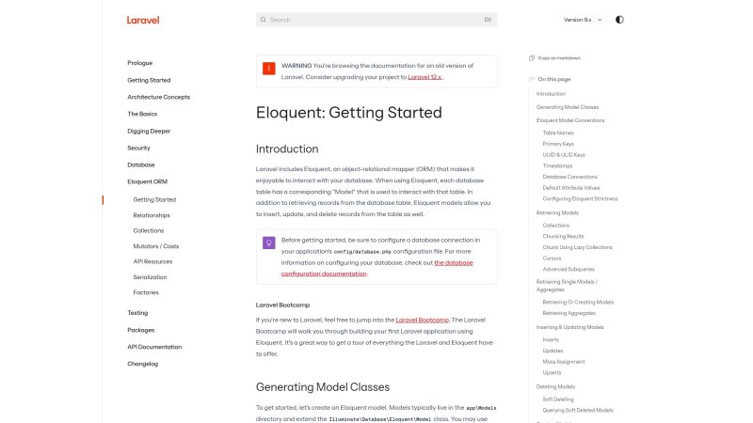Viewport: 753px width, 423px height.
Task: Follow the Laravel 12.x upgrade link
Action: click(425, 77)
